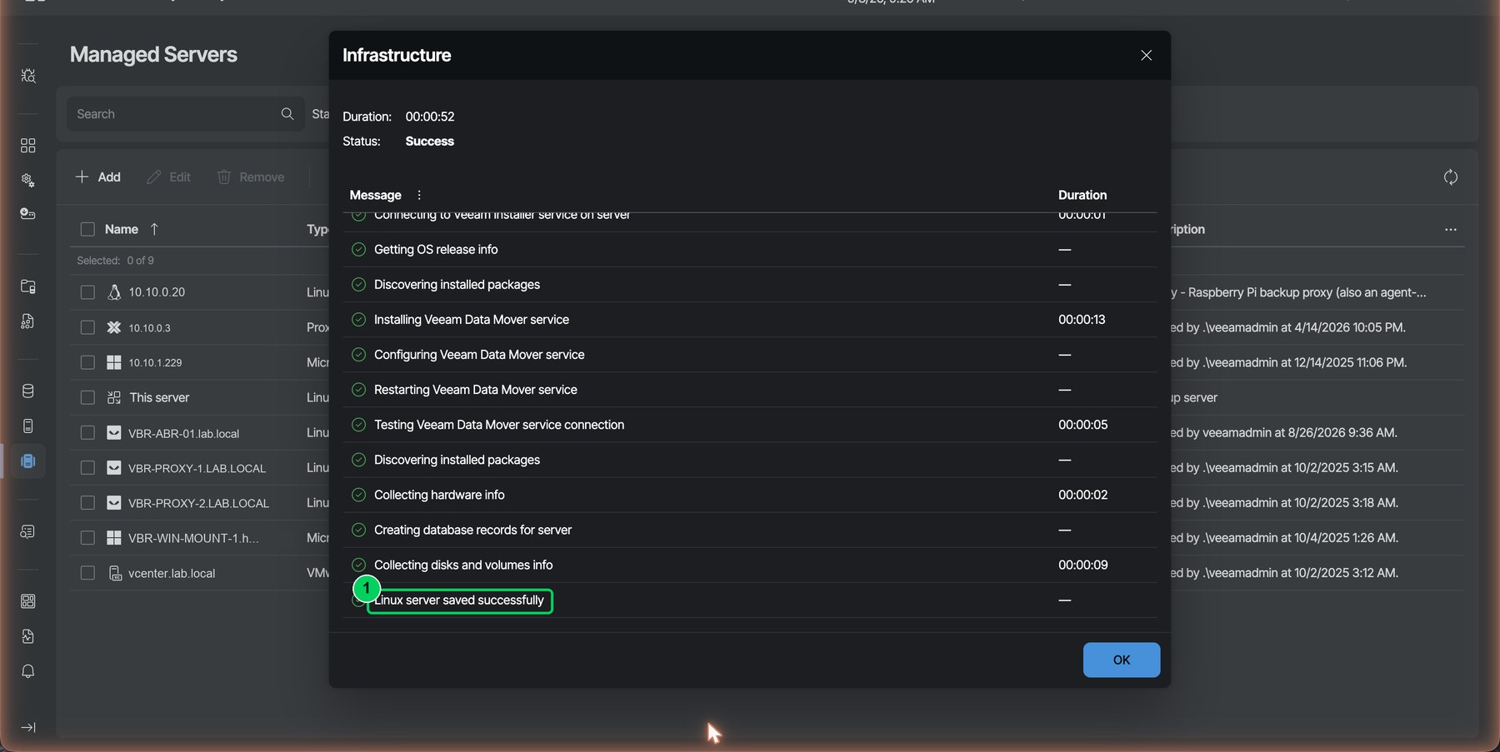Open the folder-with-lock icon in the sidebar
Screen dimensions: 1500x752
pyautogui.click(x=27, y=286)
